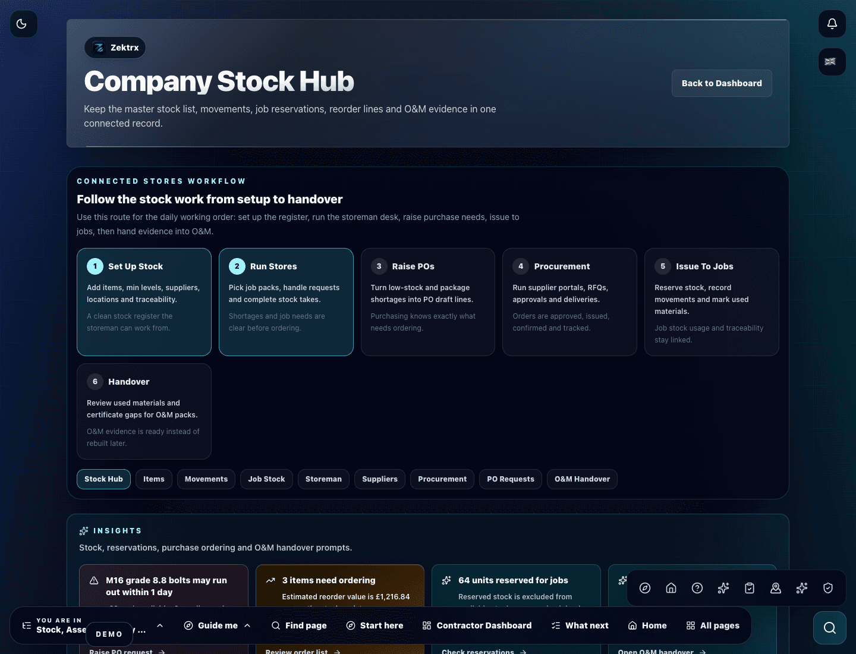Switch to the Storeman tab

(x=323, y=479)
